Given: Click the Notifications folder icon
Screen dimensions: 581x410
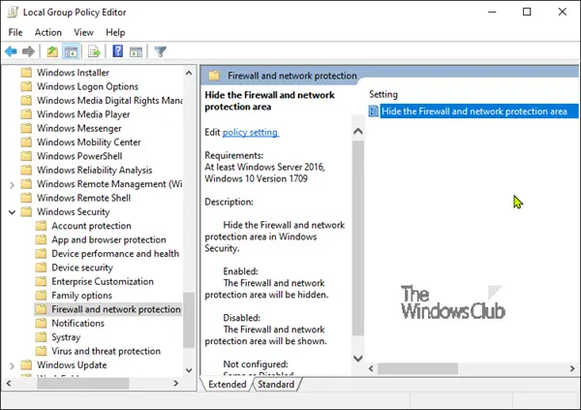Looking at the screenshot, I should [41, 323].
